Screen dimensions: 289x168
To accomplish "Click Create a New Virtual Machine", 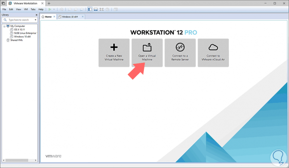I will click(114, 53).
